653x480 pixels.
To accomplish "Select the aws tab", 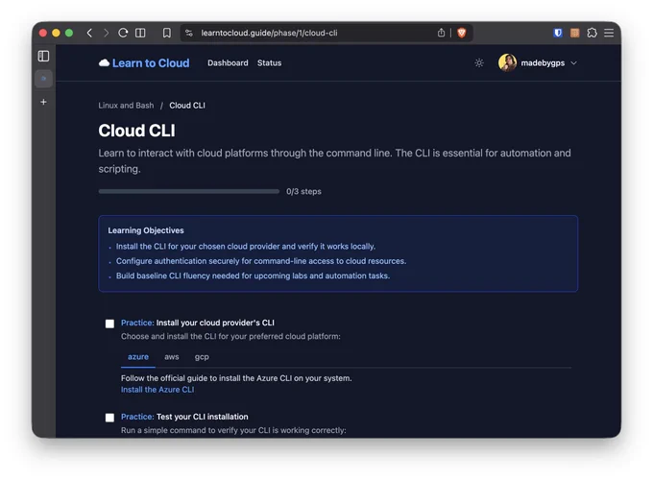I will [172, 357].
